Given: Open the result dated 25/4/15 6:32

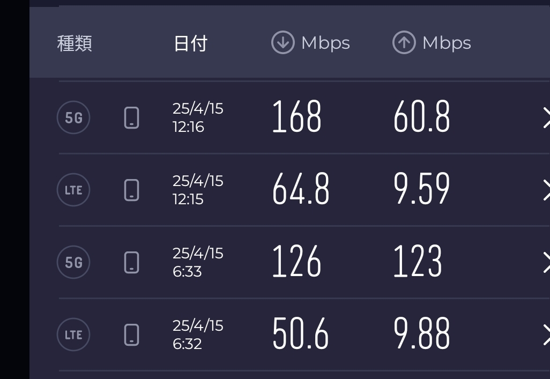Looking at the screenshot, I should tap(197, 335).
